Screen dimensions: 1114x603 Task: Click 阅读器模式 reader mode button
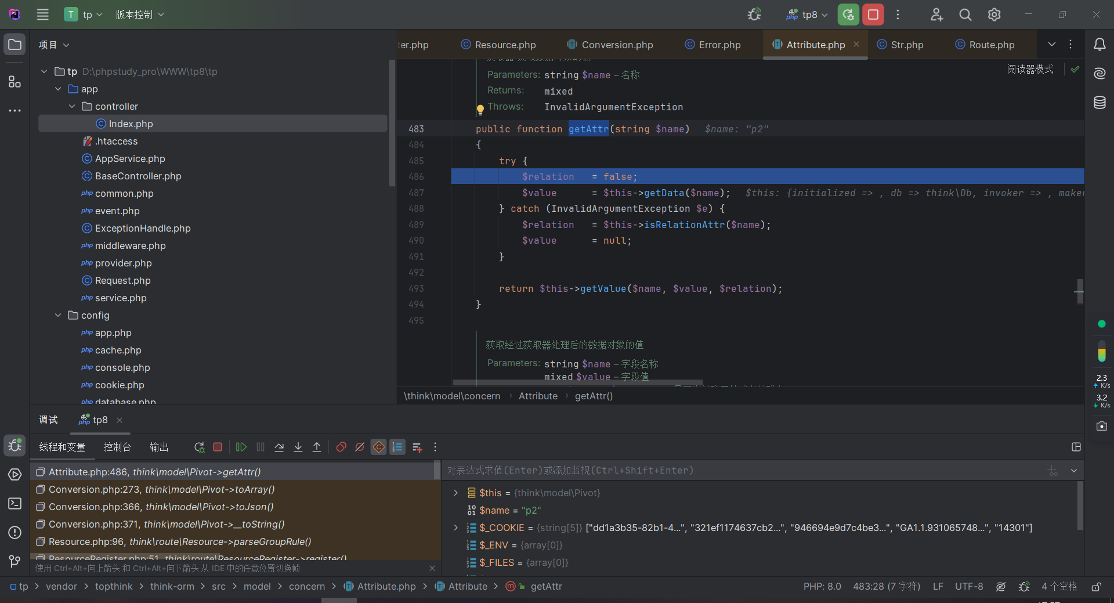1030,69
